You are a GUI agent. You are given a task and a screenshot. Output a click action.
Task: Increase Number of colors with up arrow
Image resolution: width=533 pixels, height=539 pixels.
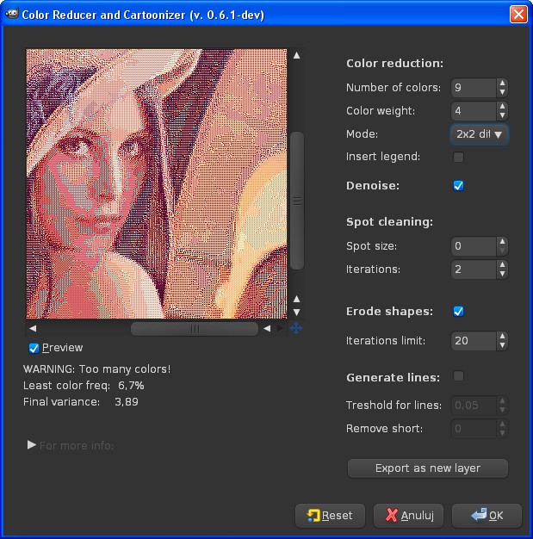click(x=502, y=83)
